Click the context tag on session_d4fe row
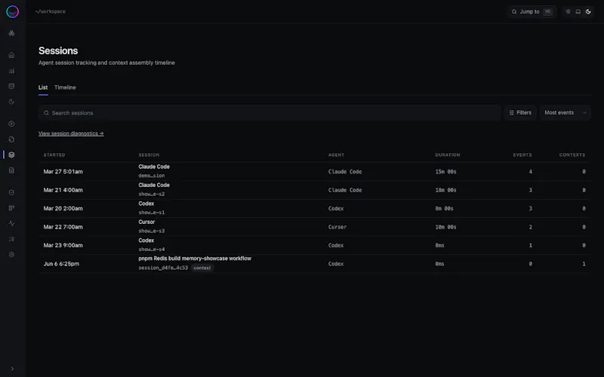 (202, 268)
